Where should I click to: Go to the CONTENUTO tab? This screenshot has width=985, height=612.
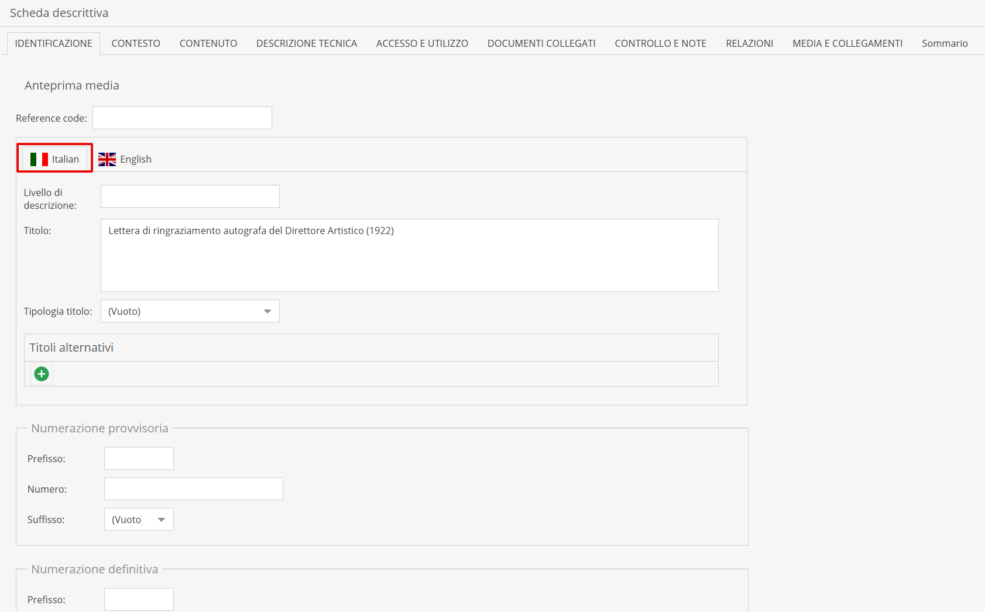click(208, 43)
